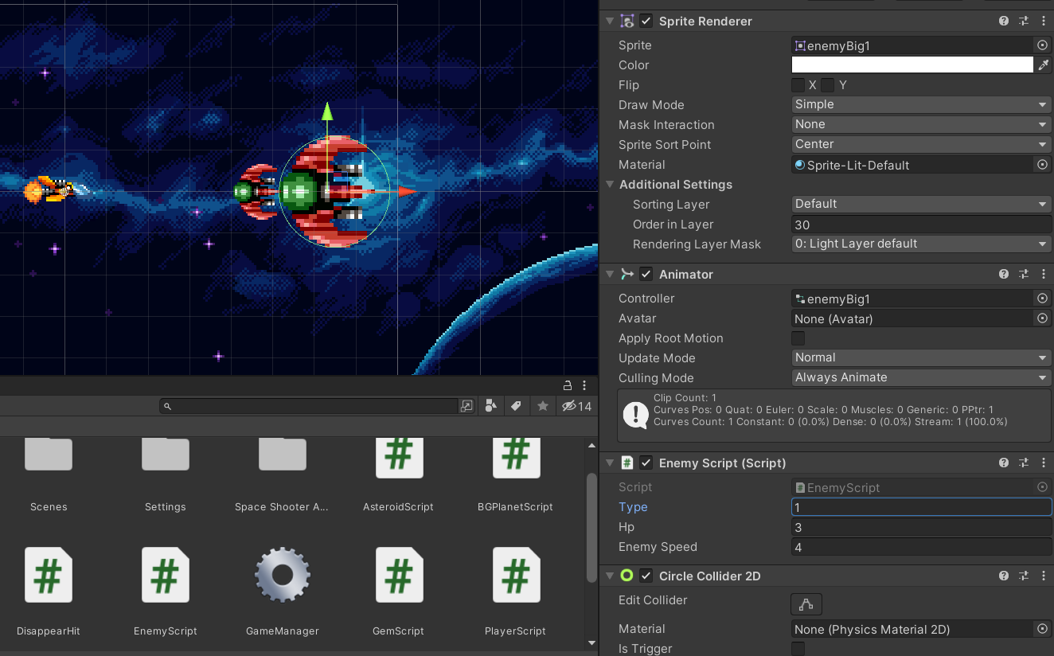Viewport: 1054px width, 656px height.
Task: Enable Flip Y checkbox
Action: [x=828, y=84]
